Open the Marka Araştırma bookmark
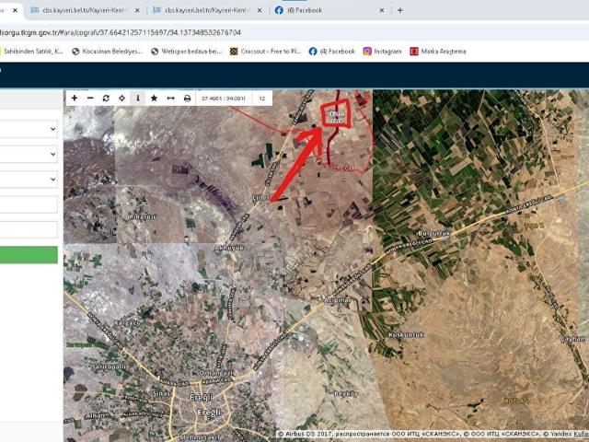This screenshot has width=589, height=442. click(438, 52)
